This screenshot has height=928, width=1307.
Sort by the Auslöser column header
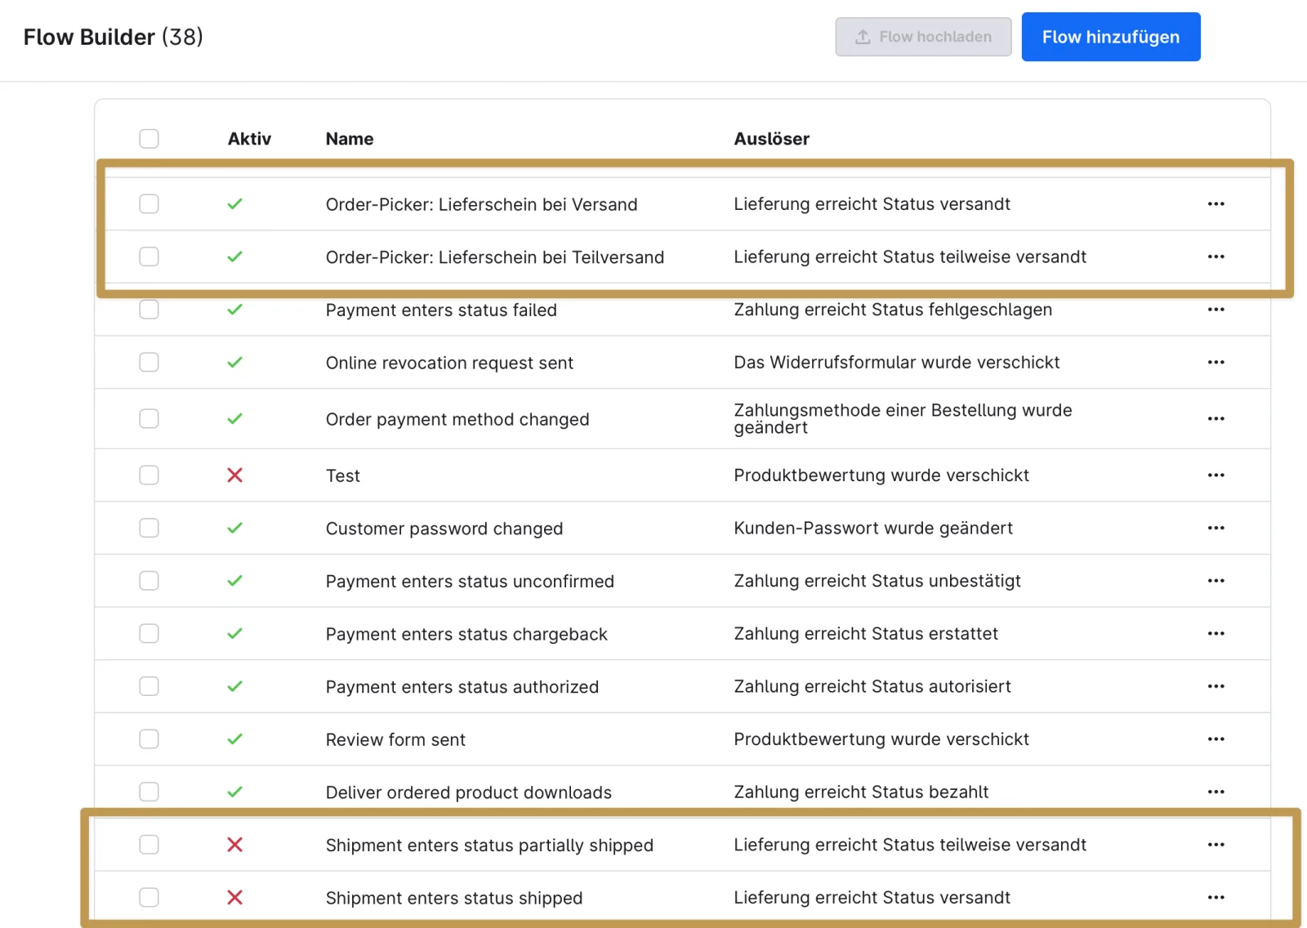click(771, 139)
